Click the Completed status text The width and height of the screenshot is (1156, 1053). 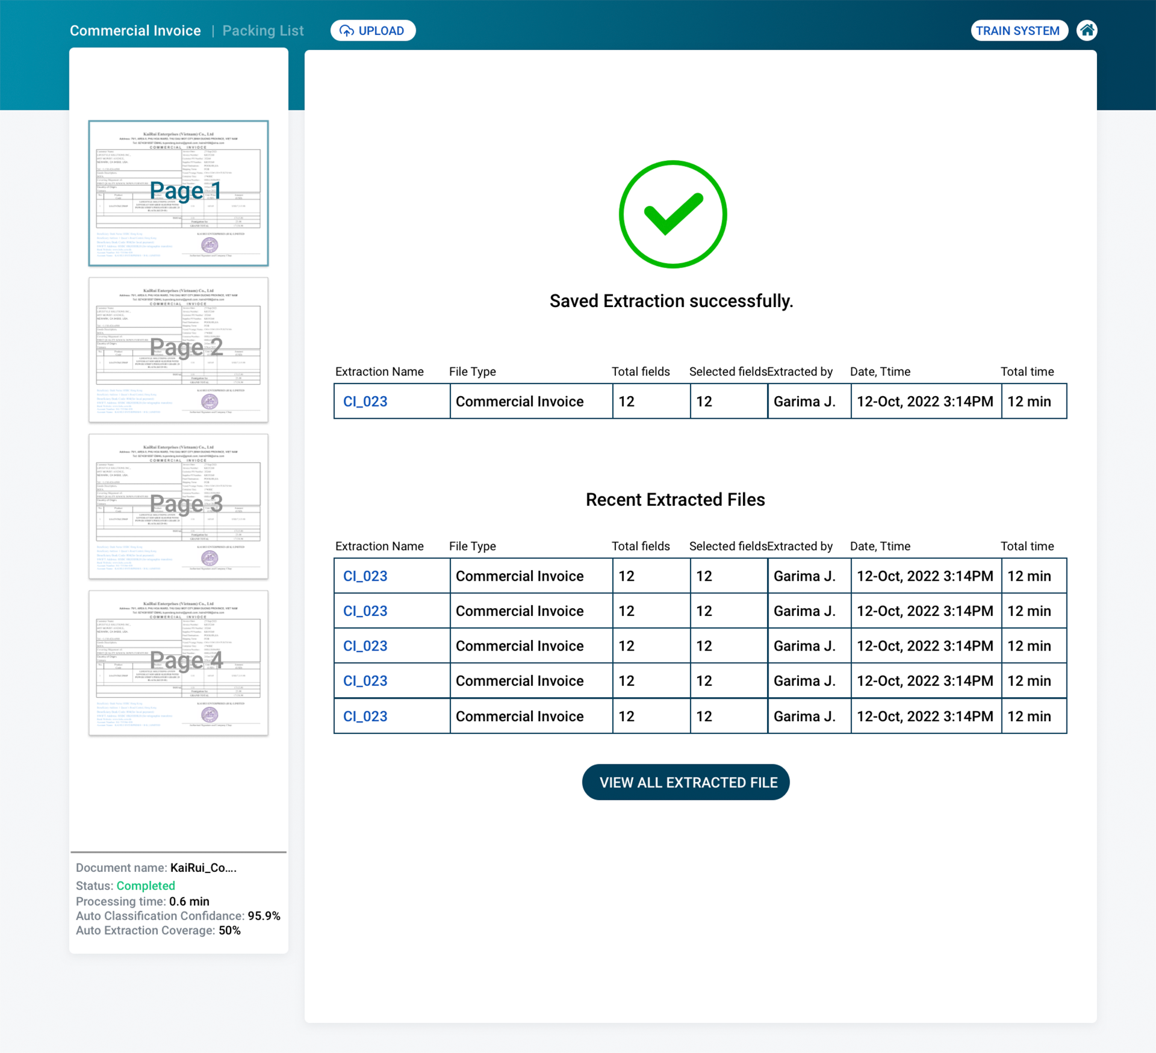coord(146,886)
